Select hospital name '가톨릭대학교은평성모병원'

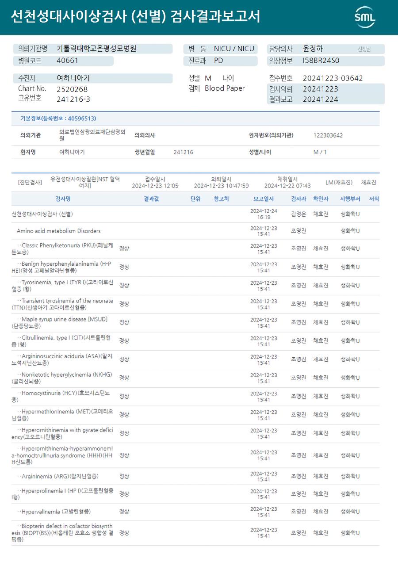pyautogui.click(x=96, y=49)
